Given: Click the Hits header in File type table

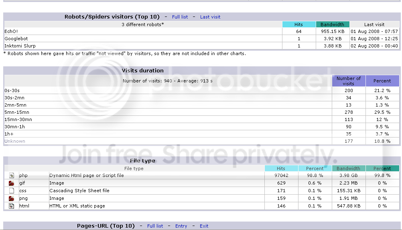Looking at the screenshot, I should 281,168.
